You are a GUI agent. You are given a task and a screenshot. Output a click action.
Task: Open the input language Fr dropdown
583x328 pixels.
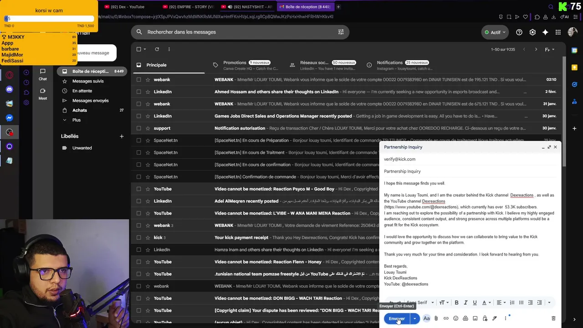point(549,49)
